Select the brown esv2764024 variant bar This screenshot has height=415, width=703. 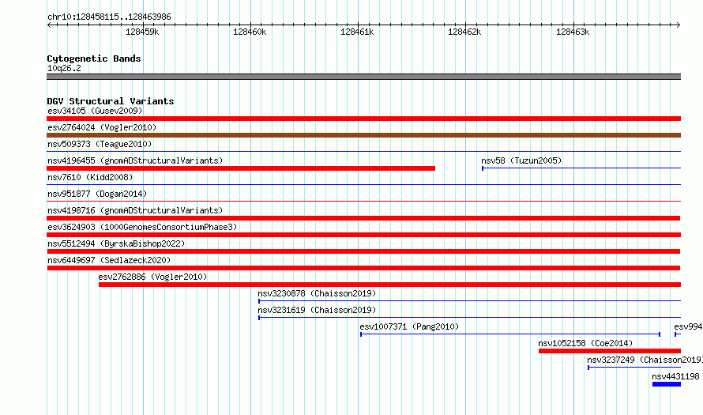363,135
